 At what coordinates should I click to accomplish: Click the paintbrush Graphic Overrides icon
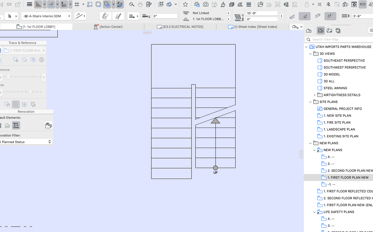(223, 4)
